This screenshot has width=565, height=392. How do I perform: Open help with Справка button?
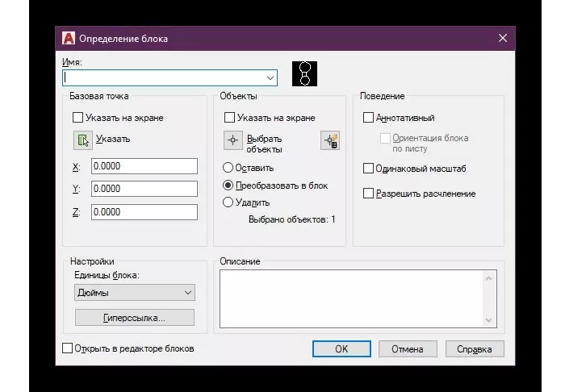point(475,348)
